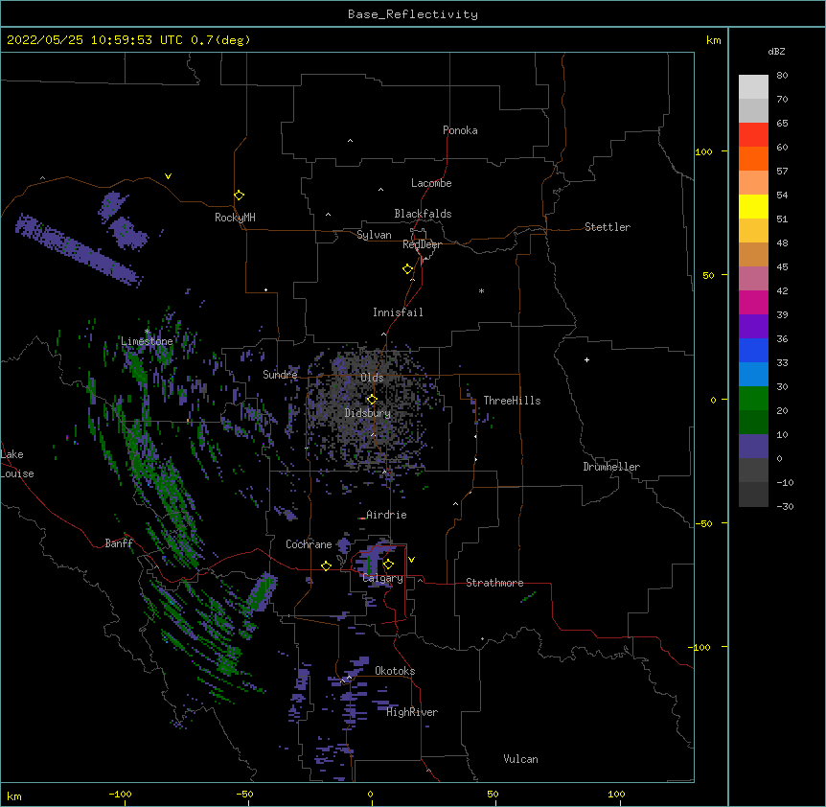The image size is (826, 807).
Task: Select the Sylvan label
Action: 374,235
